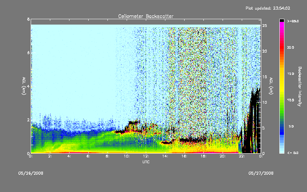Click the 'UTC' time axis label
Screen dimensions: 307x192
tap(146, 162)
